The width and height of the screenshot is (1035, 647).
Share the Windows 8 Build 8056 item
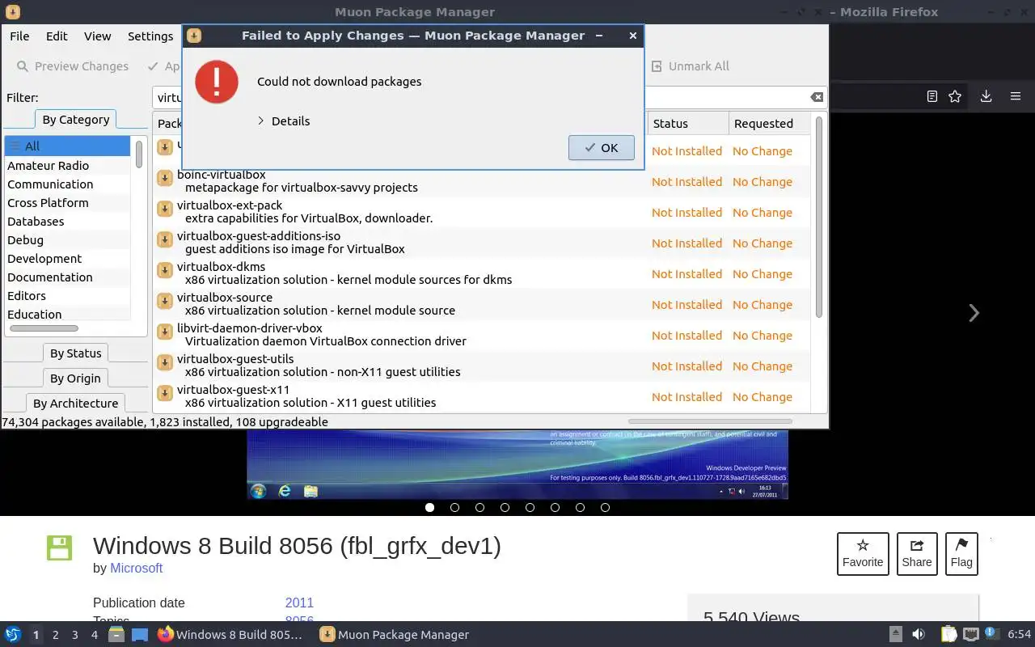tap(917, 553)
